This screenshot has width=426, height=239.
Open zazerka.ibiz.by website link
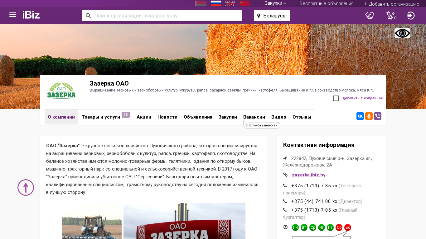point(309,175)
